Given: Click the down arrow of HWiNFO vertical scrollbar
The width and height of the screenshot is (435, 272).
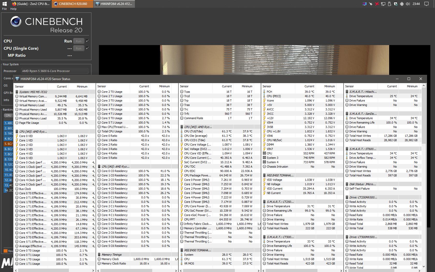Looking at the screenshot, I should tap(424, 266).
